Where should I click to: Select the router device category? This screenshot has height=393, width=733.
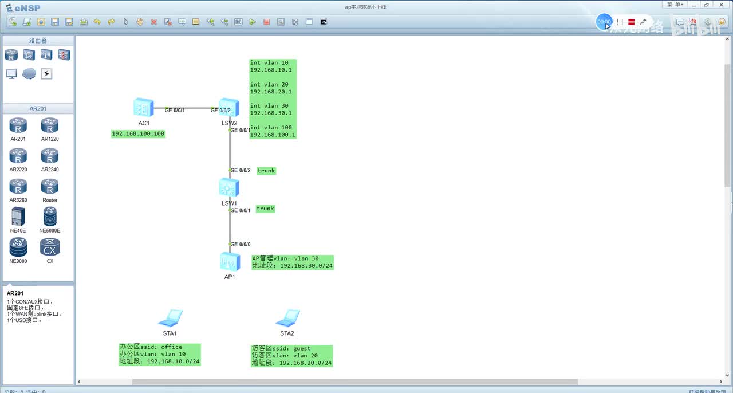[x=11, y=54]
